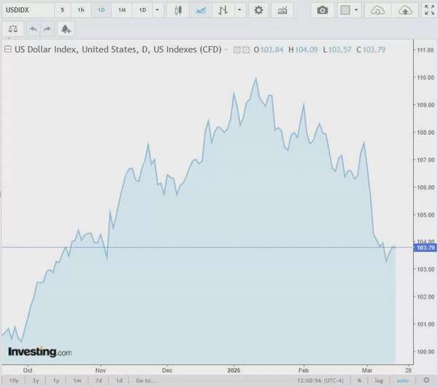Open the layout selector dropdown
438x387 pixels.
click(349, 10)
